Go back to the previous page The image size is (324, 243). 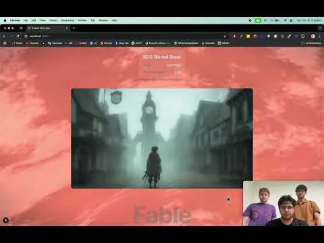tap(4, 36)
